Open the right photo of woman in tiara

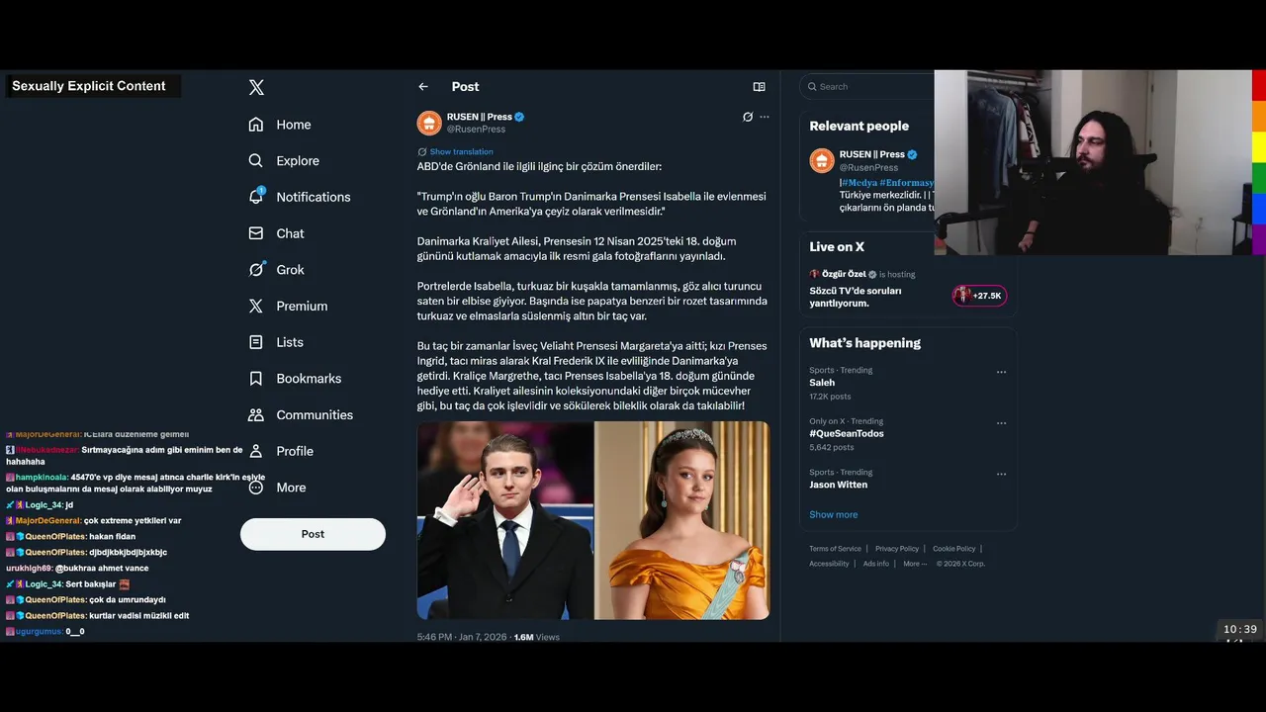coord(682,520)
